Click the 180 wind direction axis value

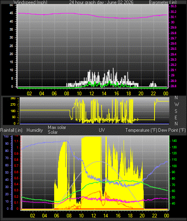pos(13,111)
